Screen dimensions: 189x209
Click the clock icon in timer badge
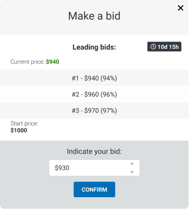pos(153,47)
